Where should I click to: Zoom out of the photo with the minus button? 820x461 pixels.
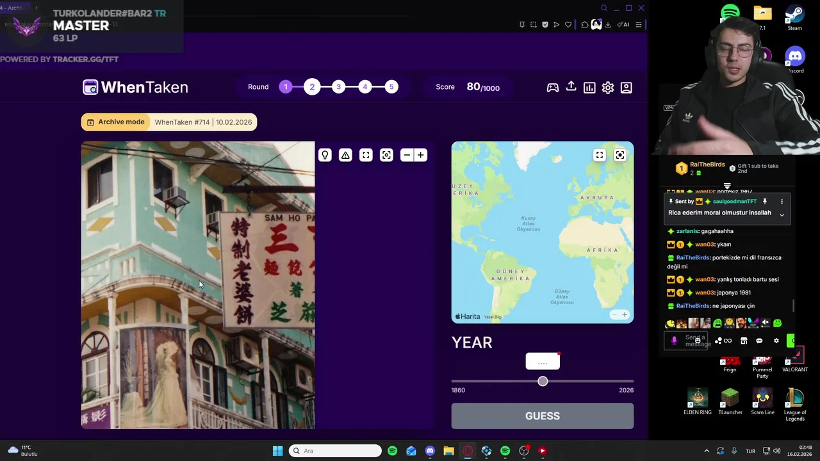(406, 155)
